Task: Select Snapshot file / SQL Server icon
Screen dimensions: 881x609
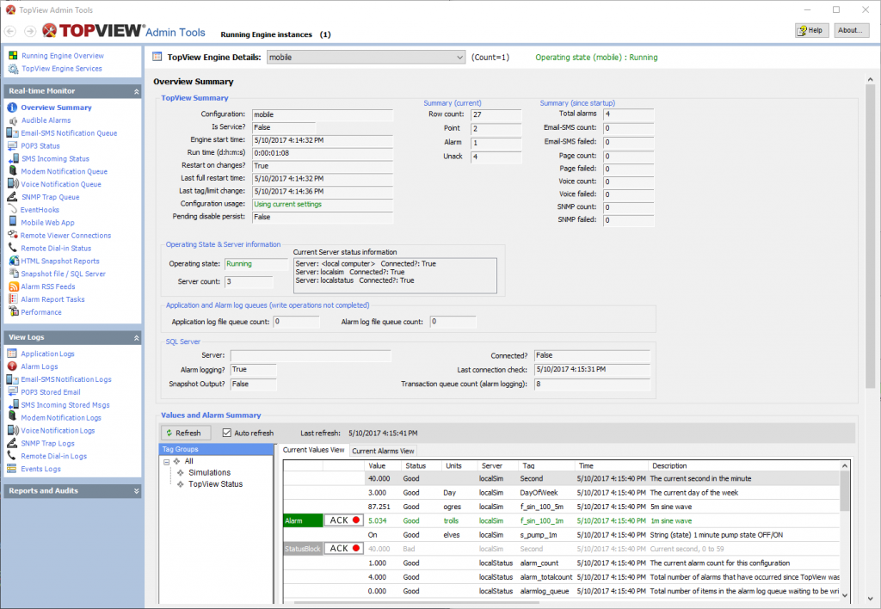Action: point(14,274)
